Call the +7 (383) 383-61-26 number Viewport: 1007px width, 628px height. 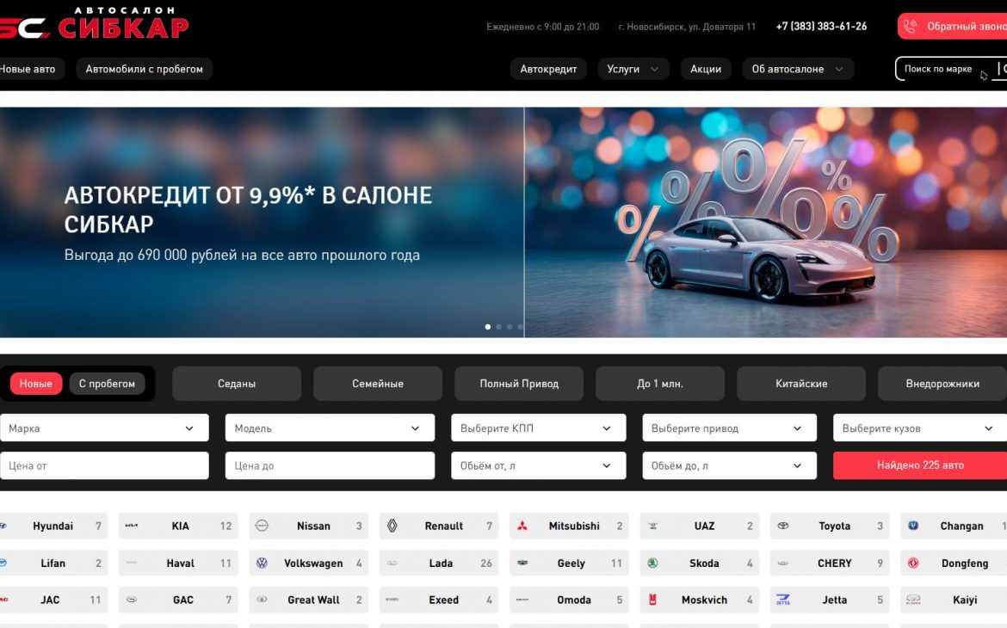coord(821,27)
